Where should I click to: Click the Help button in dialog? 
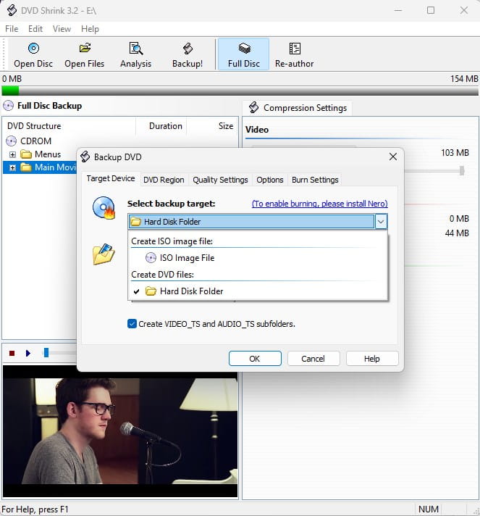(372, 358)
